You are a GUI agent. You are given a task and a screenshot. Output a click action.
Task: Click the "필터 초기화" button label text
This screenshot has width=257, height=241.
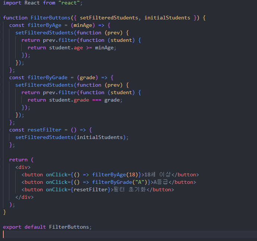tap(130, 189)
